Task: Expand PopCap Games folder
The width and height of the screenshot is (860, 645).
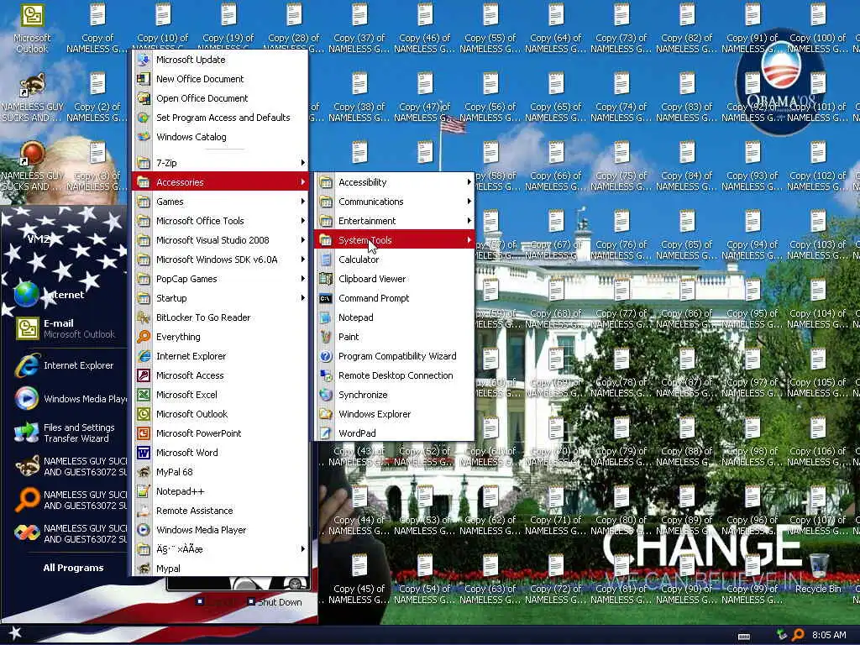Action: click(x=220, y=279)
